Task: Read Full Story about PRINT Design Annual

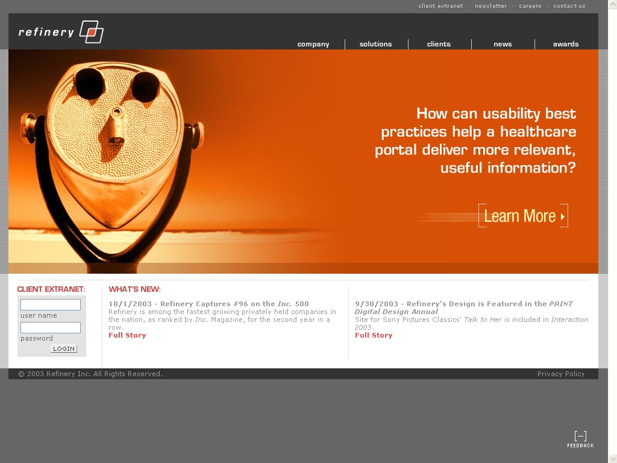Action: (x=374, y=335)
